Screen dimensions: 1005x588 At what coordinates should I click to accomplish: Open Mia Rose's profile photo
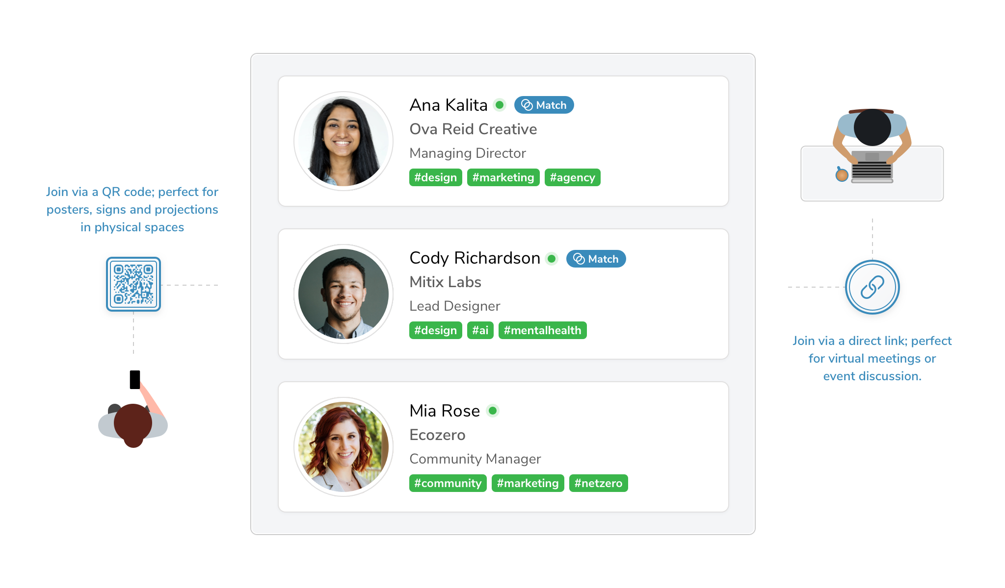click(x=344, y=447)
